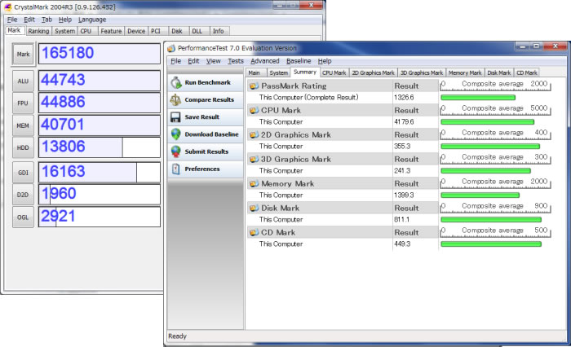
Task: Click the Disk Mark row icon
Action: 254,208
